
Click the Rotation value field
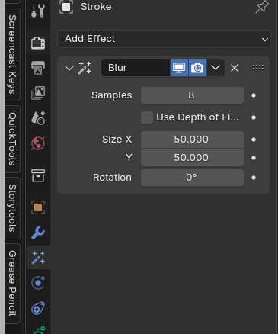(192, 178)
